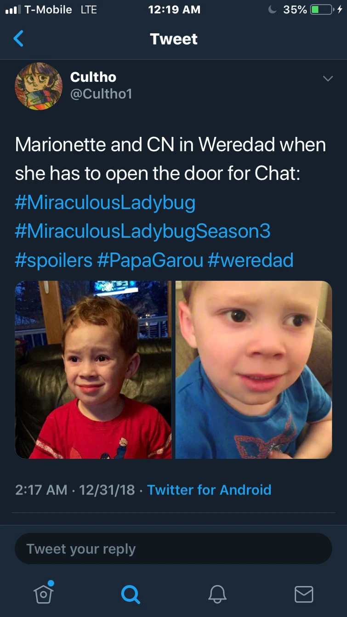This screenshot has width=347, height=617.
Task: Open Cultho's profile avatar
Action: [x=39, y=86]
